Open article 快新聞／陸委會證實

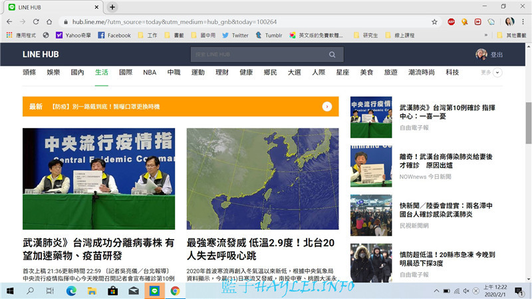pos(446,210)
